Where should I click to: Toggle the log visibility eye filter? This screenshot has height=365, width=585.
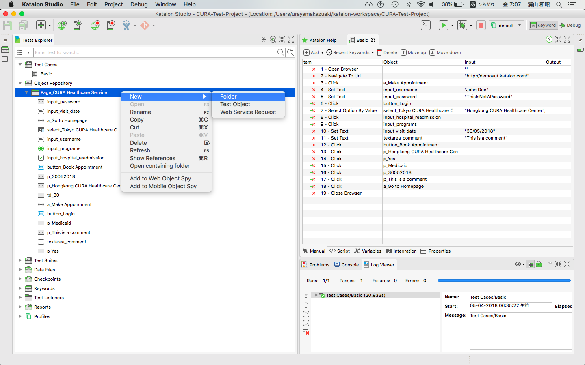(518, 264)
